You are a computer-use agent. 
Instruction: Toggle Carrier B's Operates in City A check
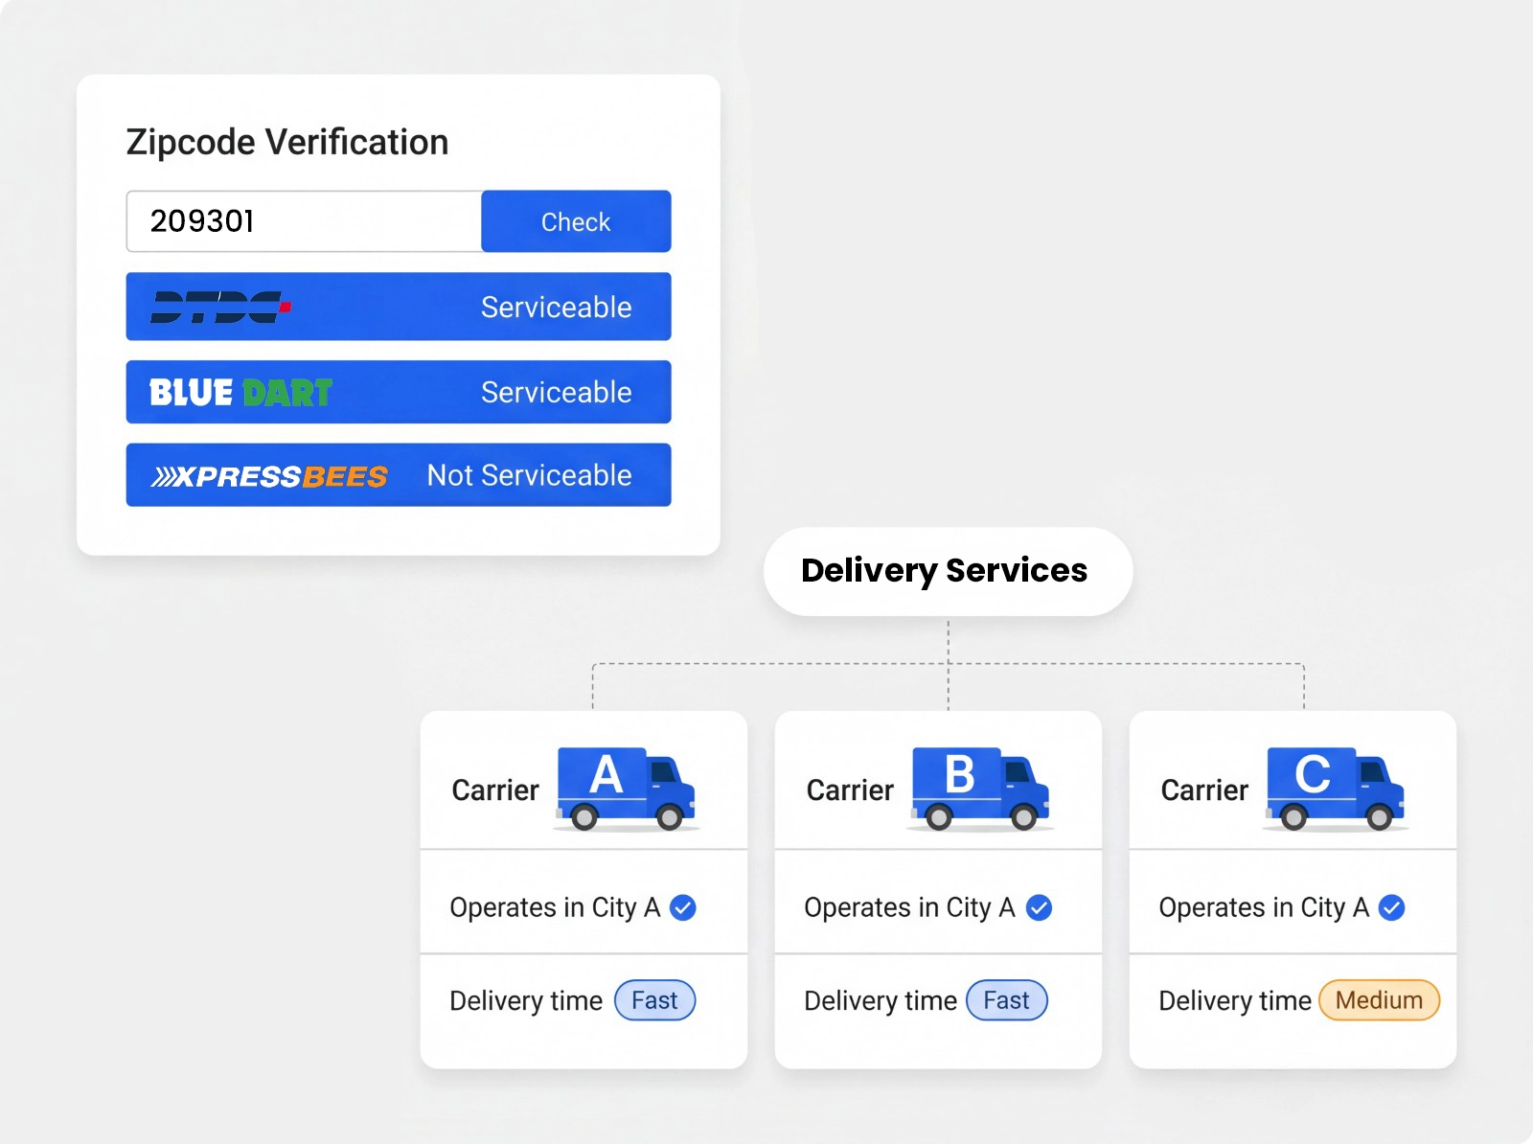[x=1038, y=907]
